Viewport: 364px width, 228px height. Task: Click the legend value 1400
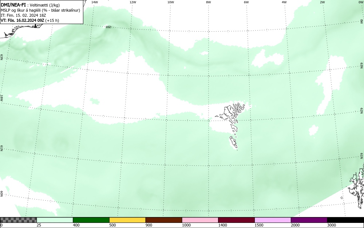click(223, 225)
